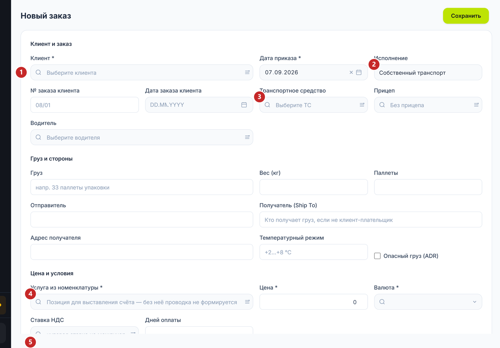Open calendar for Дата заказа клиента
Image resolution: width=500 pixels, height=348 pixels.
pos(244,105)
